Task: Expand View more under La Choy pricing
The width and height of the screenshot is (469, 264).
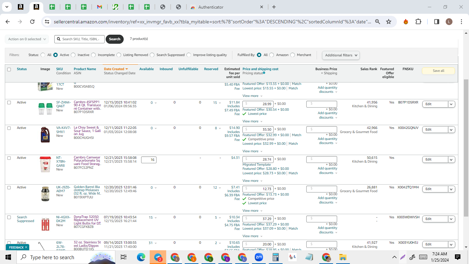Action: tap(252, 151)
